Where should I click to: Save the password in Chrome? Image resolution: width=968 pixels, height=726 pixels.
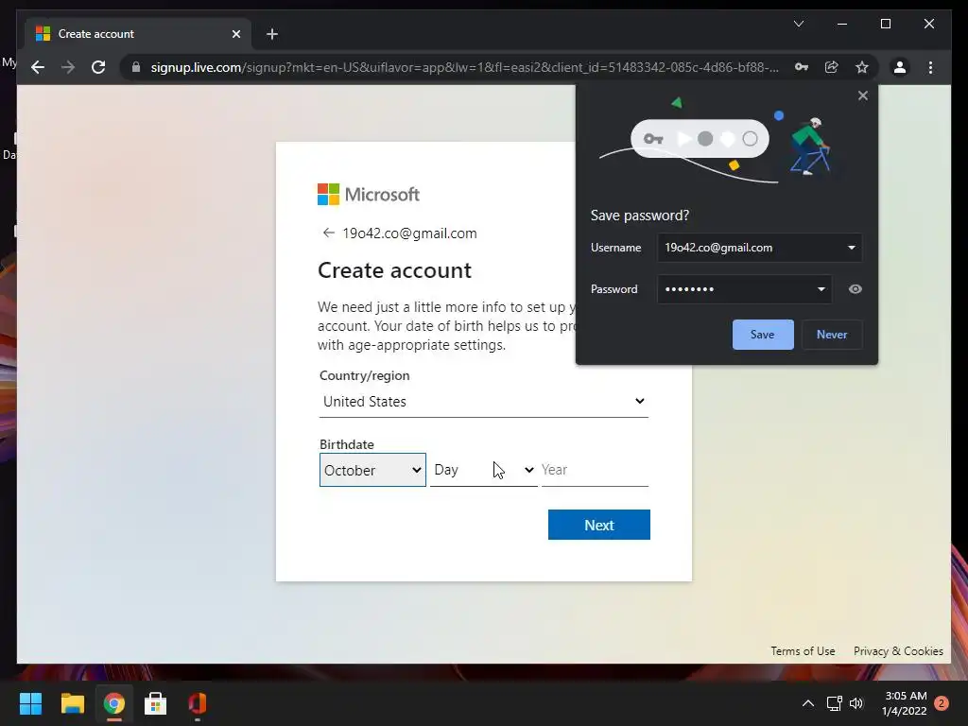pos(763,335)
